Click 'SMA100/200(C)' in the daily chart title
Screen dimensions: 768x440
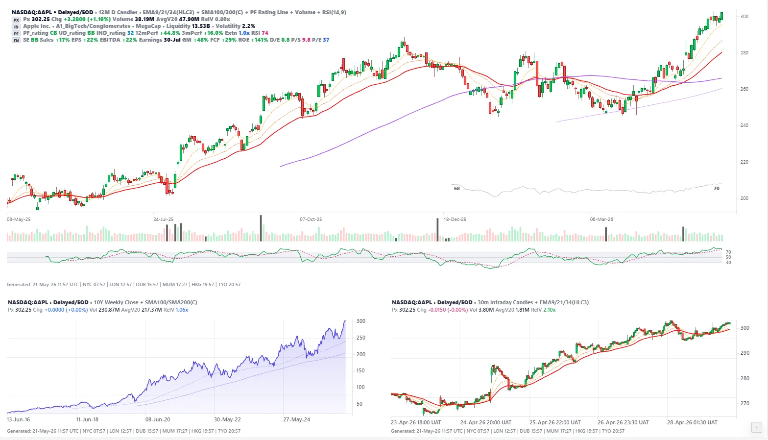click(222, 12)
